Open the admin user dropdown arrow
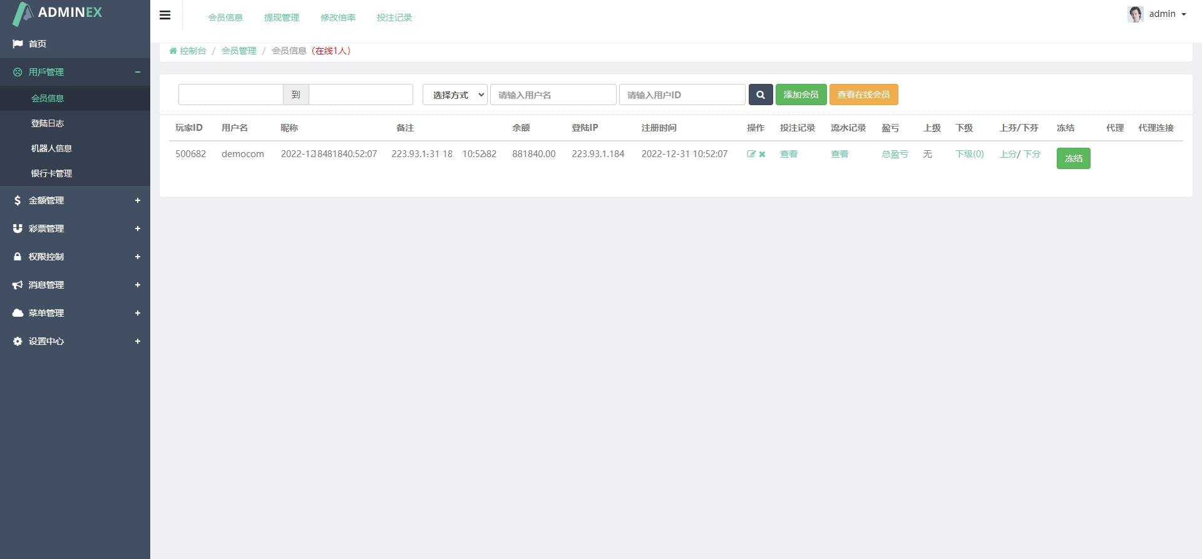This screenshot has height=559, width=1202. (x=1183, y=14)
